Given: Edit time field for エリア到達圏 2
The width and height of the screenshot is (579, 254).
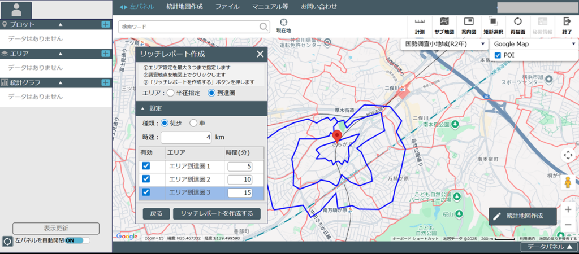Looking at the screenshot, I should pos(240,179).
